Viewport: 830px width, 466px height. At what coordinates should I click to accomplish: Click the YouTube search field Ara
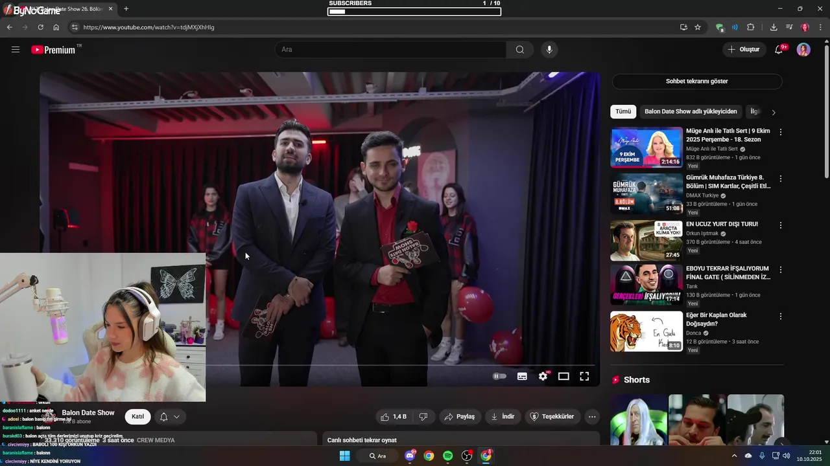390,50
